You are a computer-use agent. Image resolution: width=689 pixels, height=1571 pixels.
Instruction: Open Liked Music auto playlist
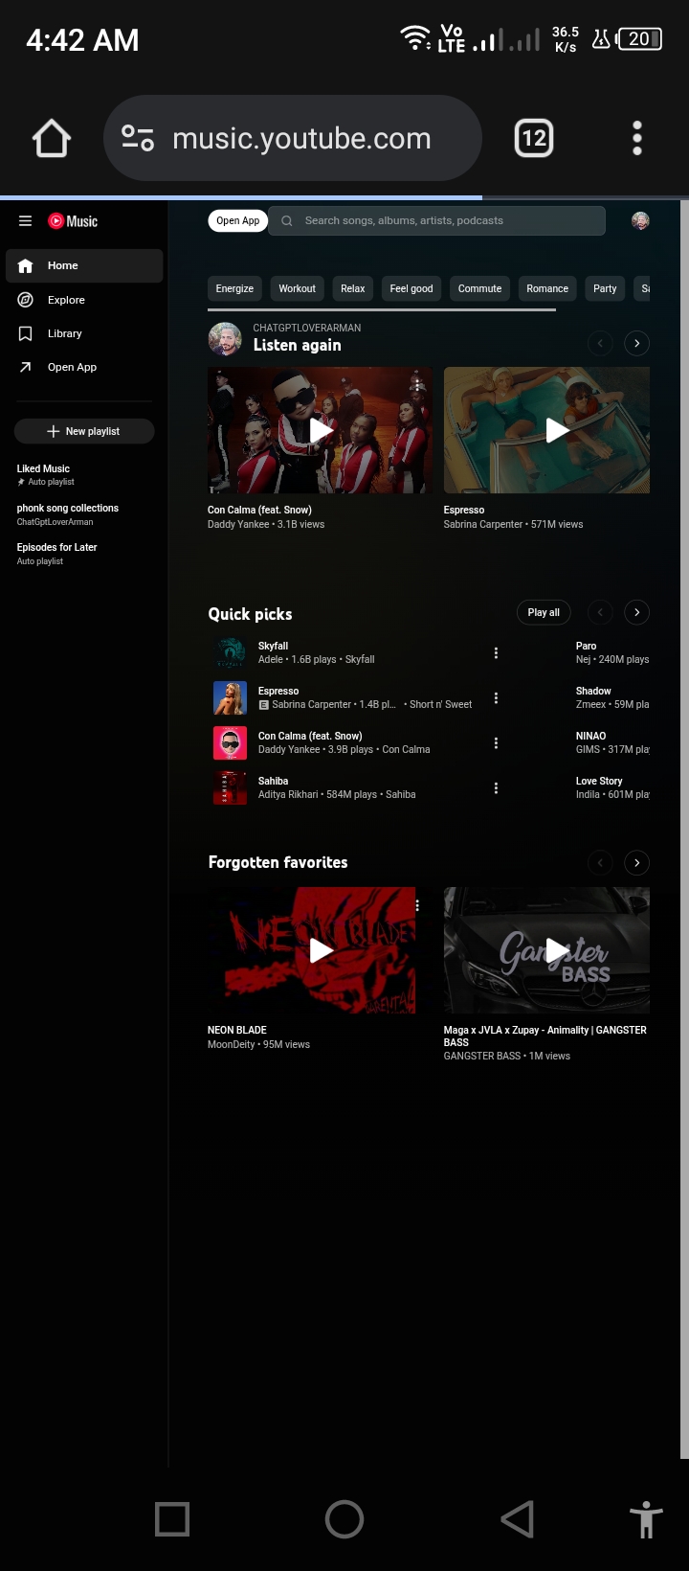coord(84,474)
